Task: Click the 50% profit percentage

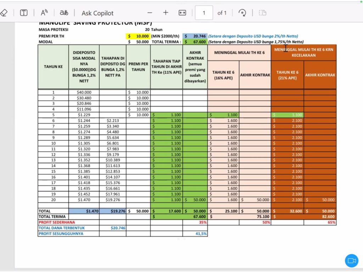Action: click(x=266, y=222)
